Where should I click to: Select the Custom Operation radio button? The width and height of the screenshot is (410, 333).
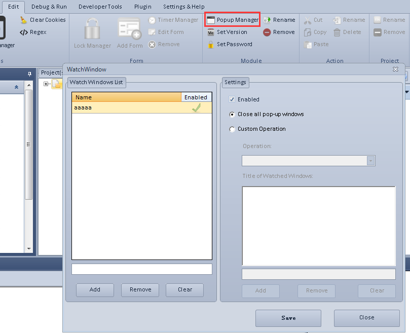(232, 129)
